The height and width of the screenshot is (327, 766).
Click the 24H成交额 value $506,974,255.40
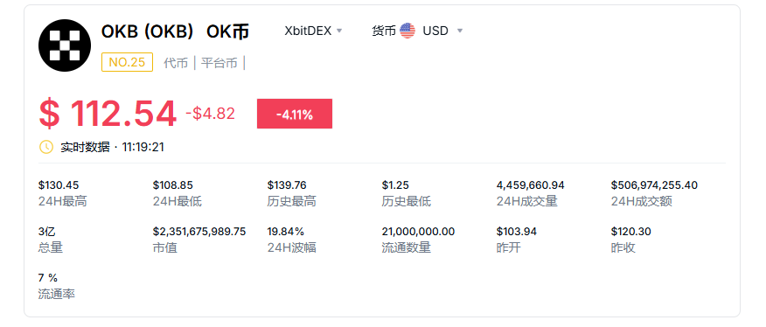point(654,185)
